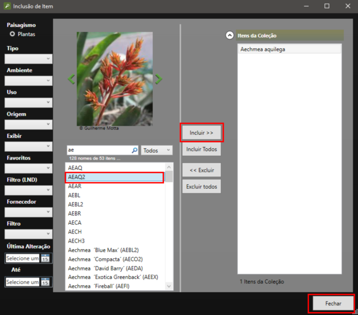Close the dialog with Fechar
The image size is (358, 315).
tap(333, 303)
